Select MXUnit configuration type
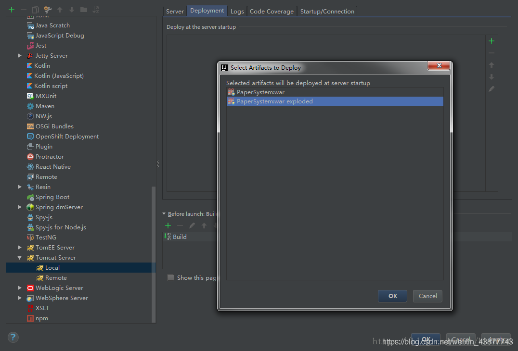518x351 pixels. [x=41, y=96]
